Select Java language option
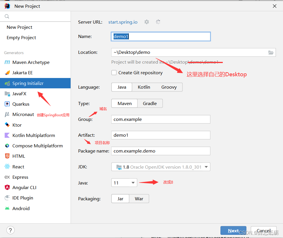Screen dimensions: 283x238 tap(122, 87)
